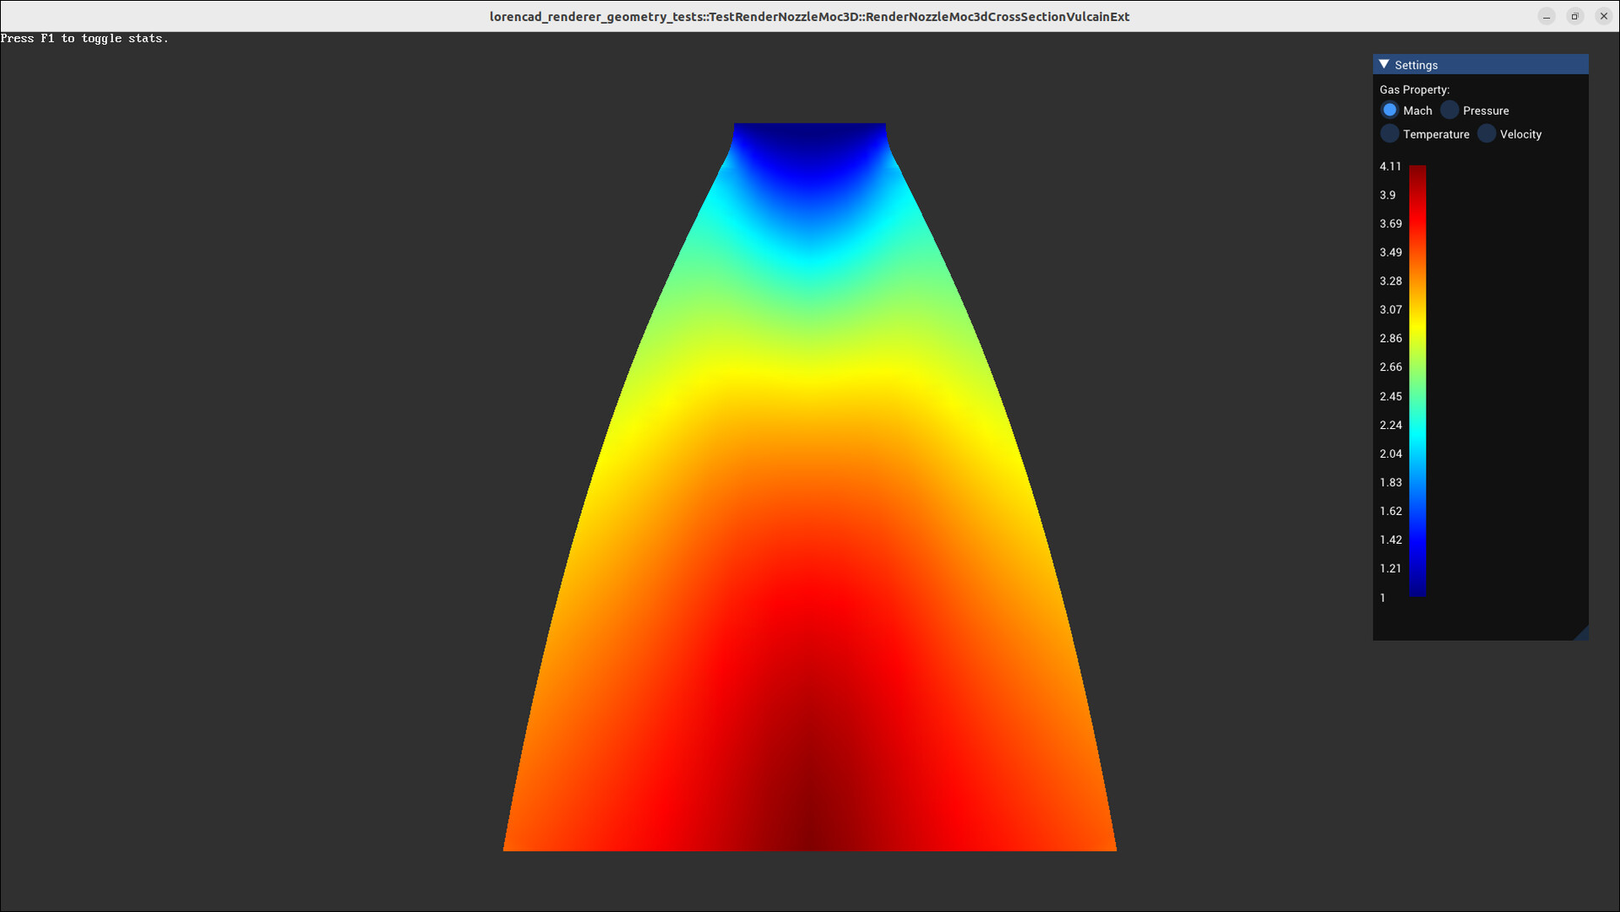This screenshot has height=912, width=1620.
Task: Click the window minimize button
Action: tap(1546, 16)
